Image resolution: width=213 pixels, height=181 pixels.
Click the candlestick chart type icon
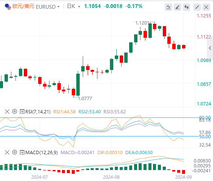187,7
